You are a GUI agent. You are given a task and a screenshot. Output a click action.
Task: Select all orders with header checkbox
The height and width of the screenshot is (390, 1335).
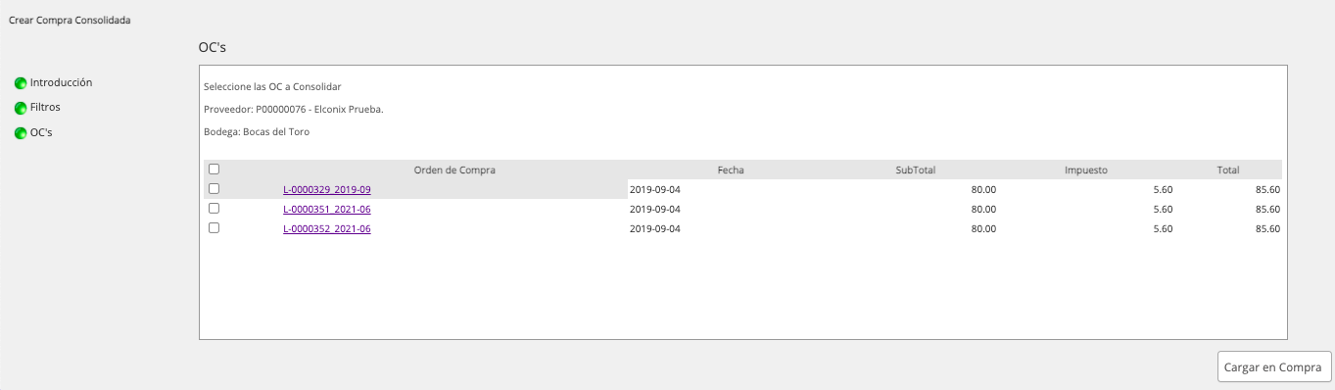[215, 170]
